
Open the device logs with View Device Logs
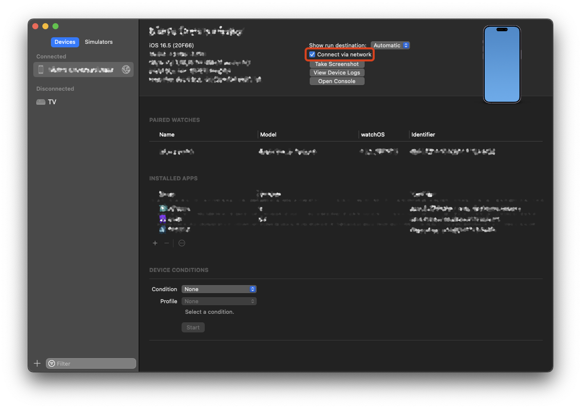point(336,73)
